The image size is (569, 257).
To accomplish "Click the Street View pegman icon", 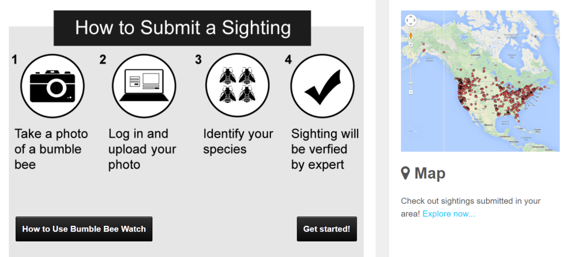I will point(410,35).
